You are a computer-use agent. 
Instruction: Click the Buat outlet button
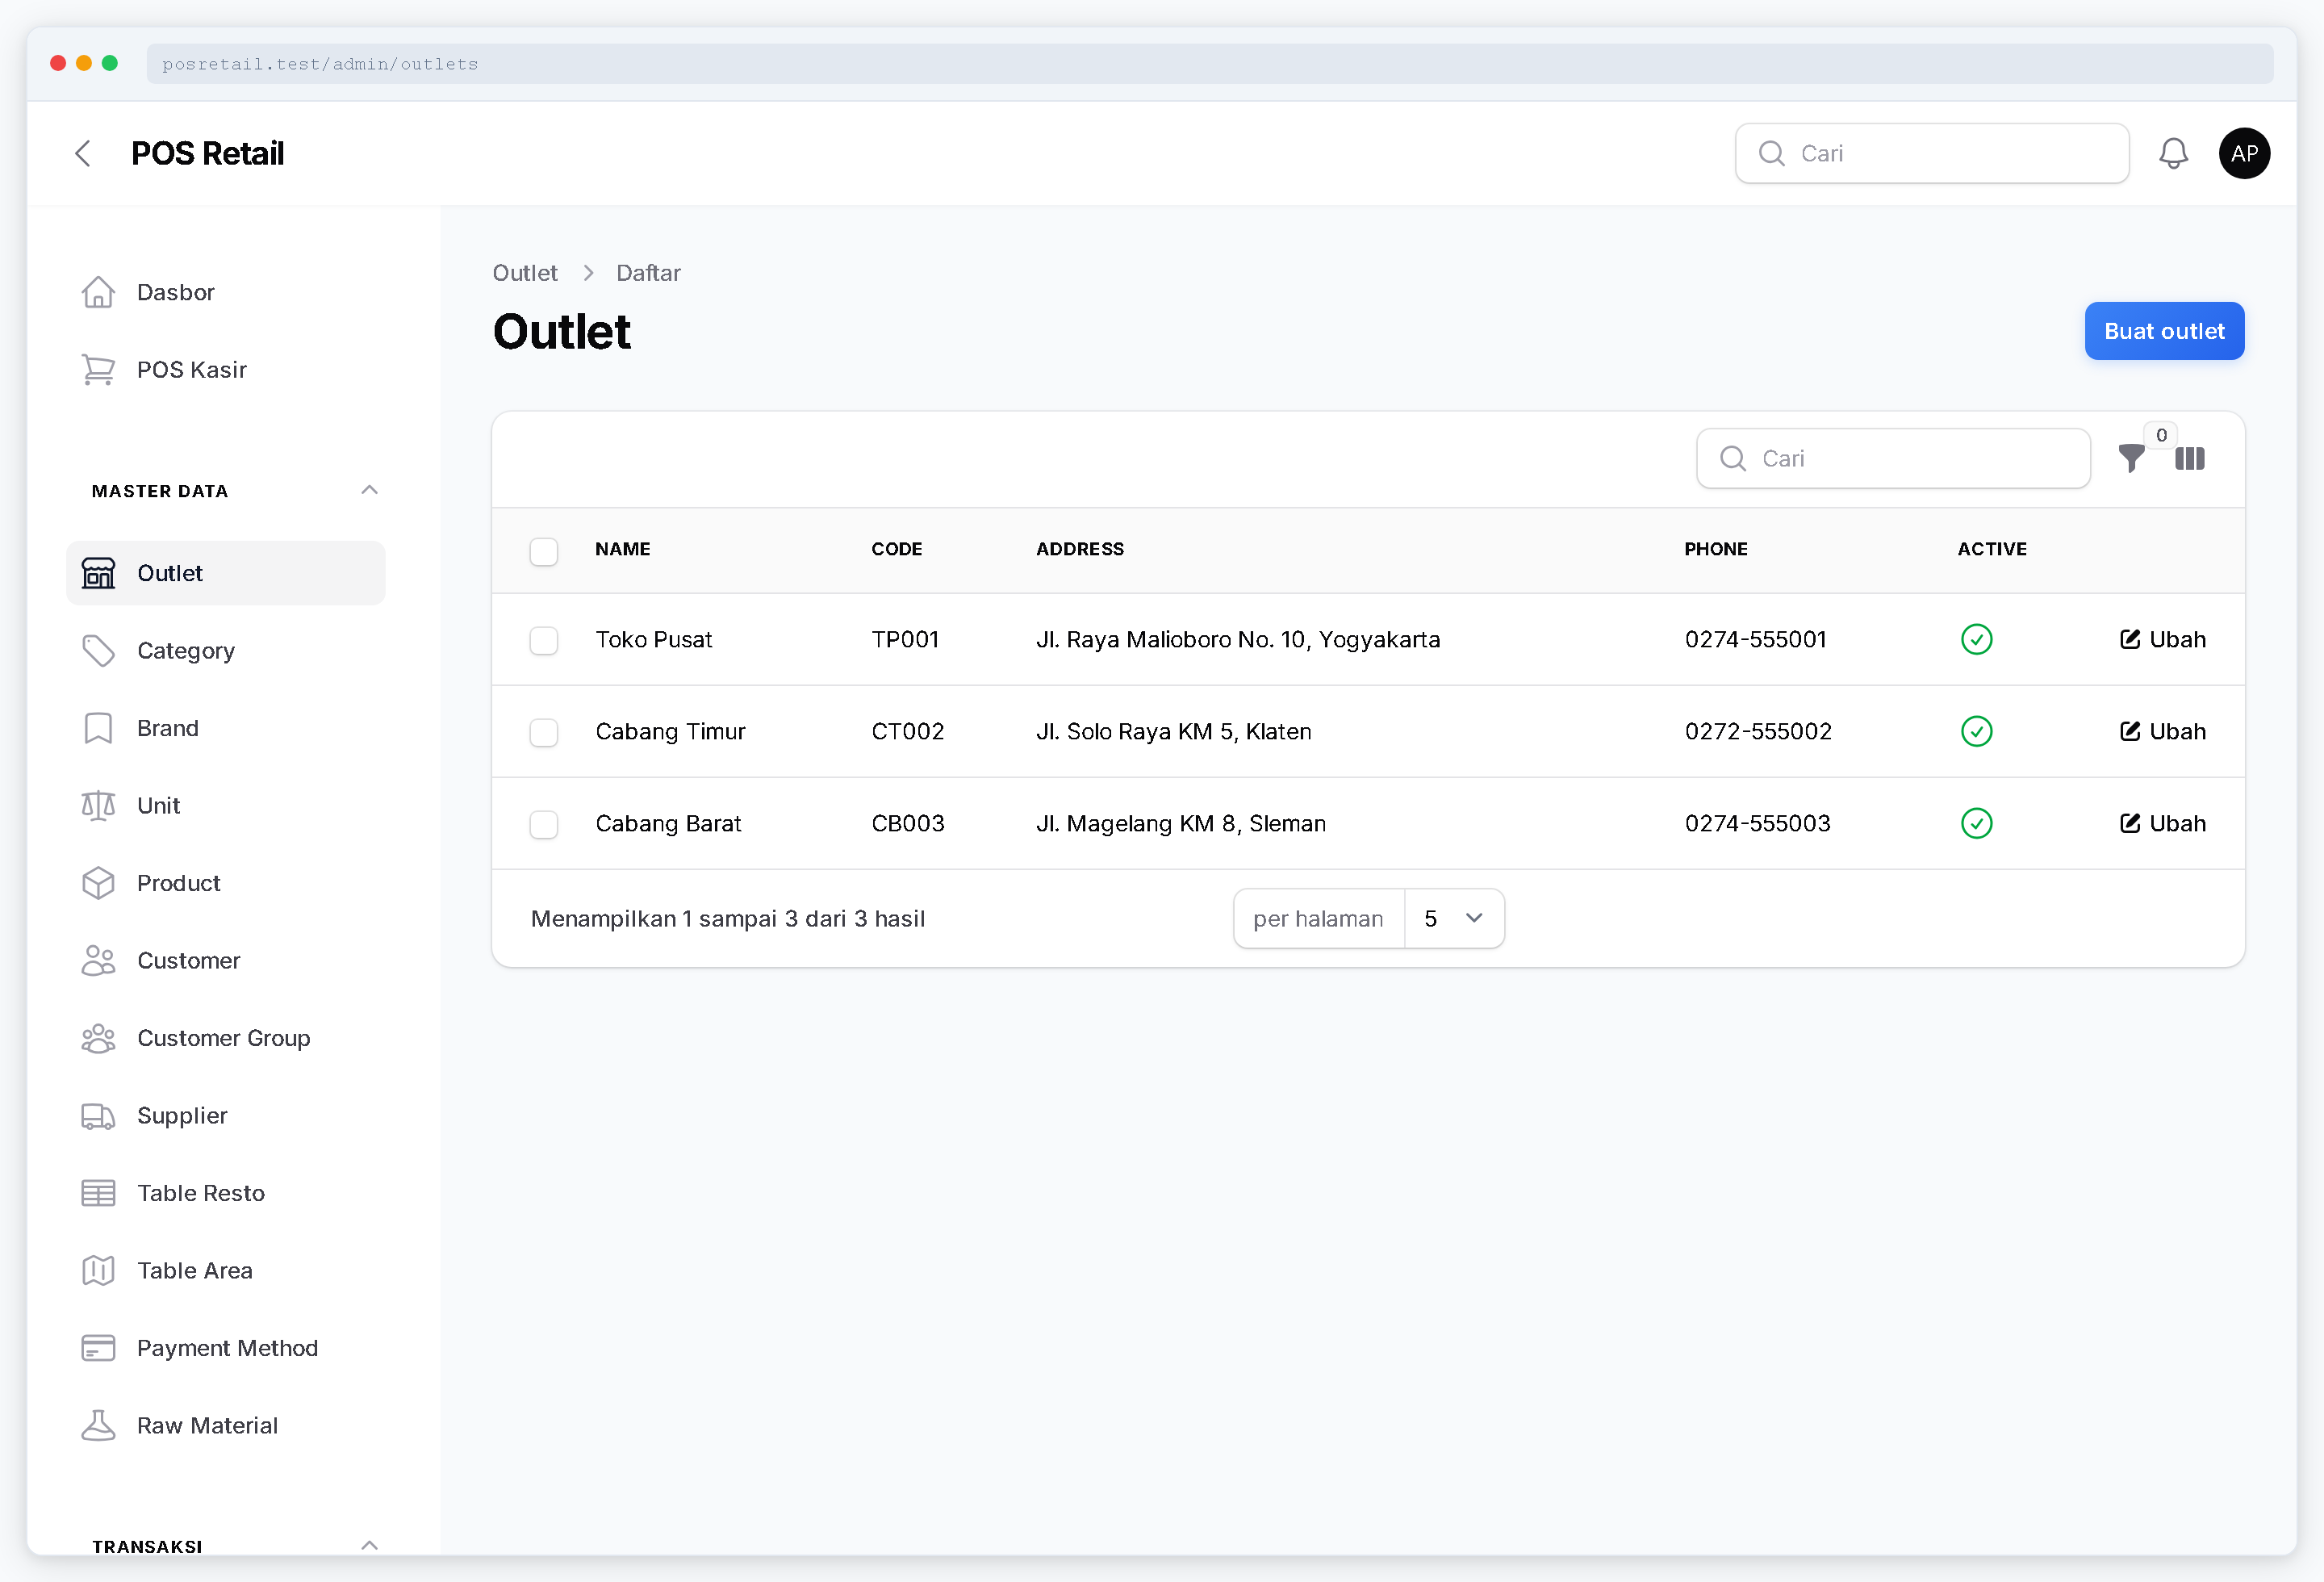2164,331
